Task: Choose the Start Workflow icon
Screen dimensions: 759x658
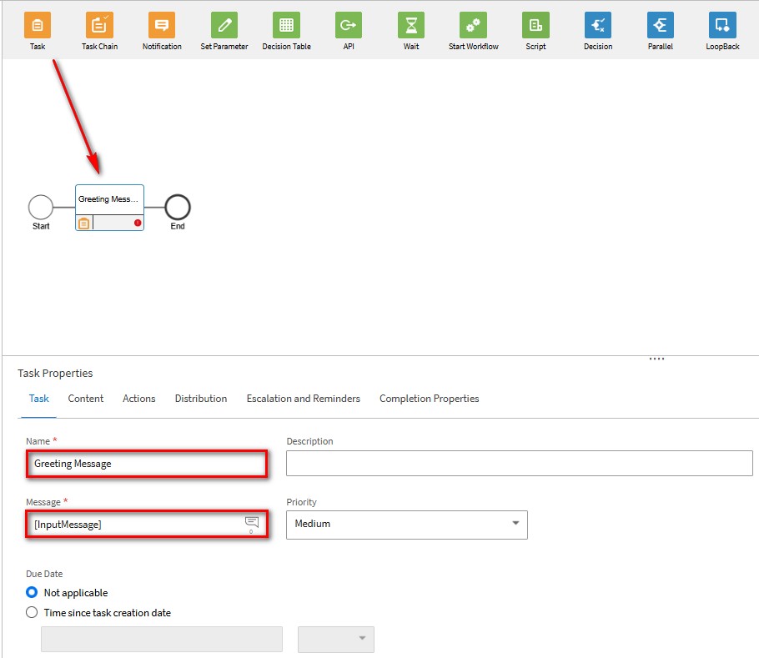Action: coord(473,25)
